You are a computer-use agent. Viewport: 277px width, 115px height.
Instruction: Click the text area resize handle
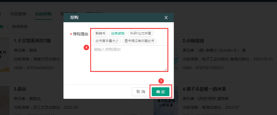[165, 69]
